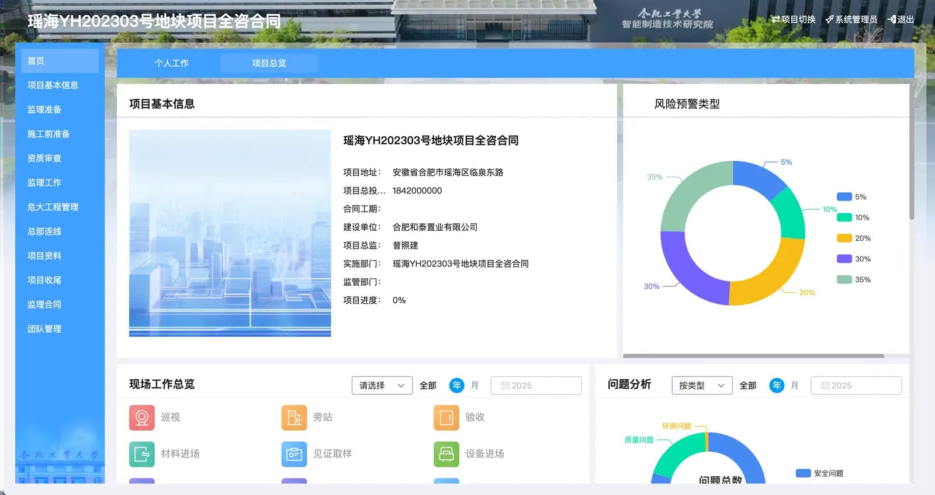Click calendar icon in 问题分析 date field
Screen dimensions: 935x495
pos(825,386)
